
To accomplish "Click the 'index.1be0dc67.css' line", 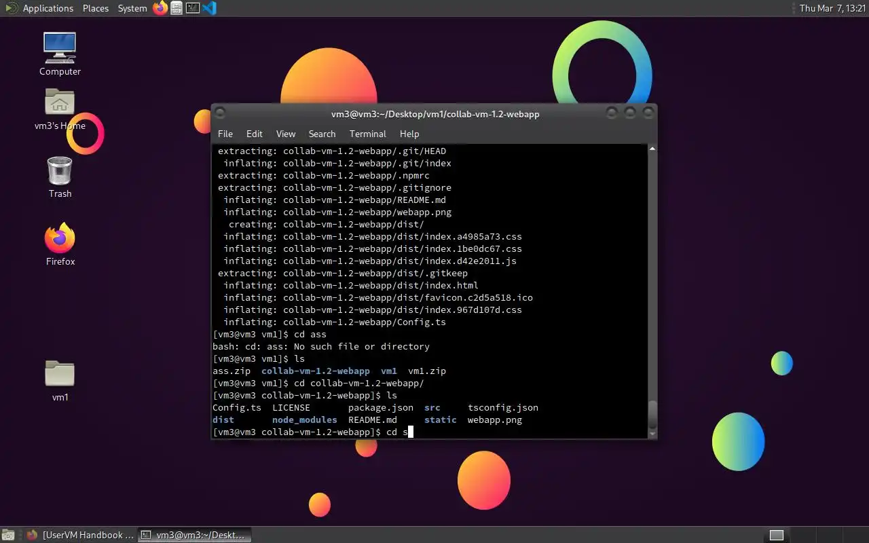I will [373, 248].
